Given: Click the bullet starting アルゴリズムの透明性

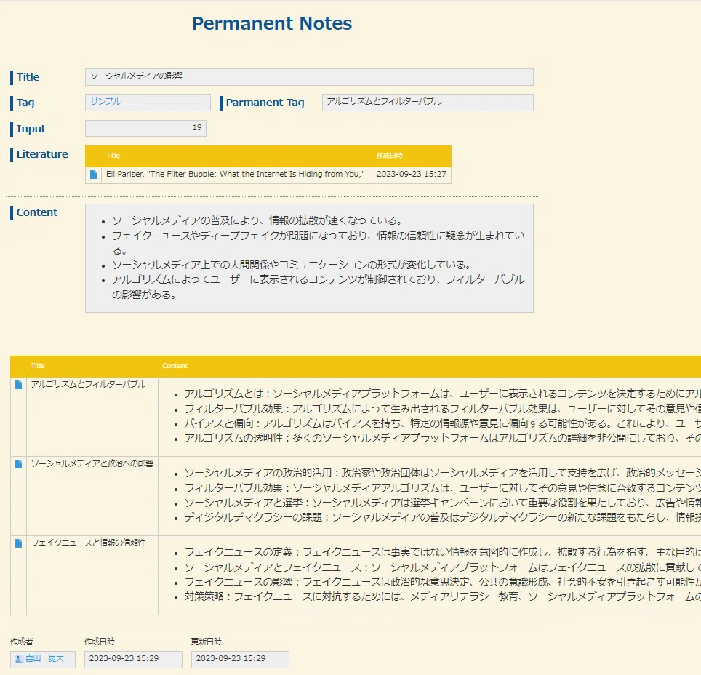Looking at the screenshot, I should (x=442, y=438).
